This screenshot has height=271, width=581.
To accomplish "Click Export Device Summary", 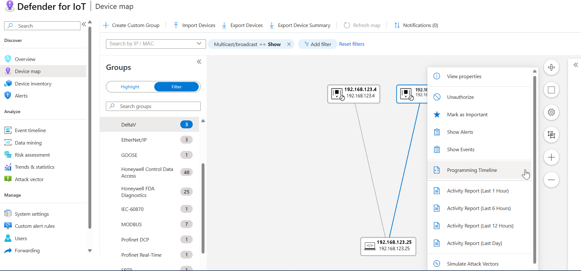I will [300, 25].
